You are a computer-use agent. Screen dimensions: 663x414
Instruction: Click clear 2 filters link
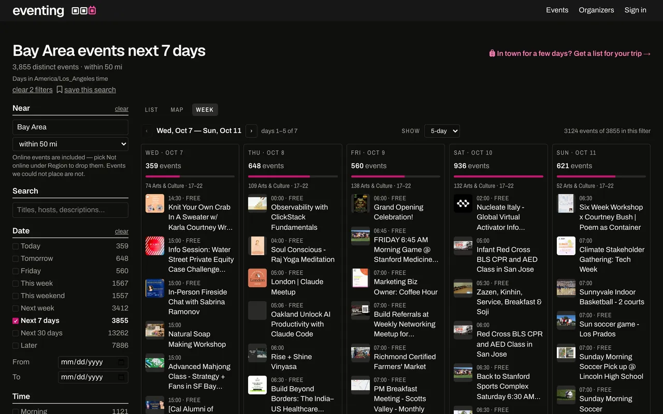(33, 90)
